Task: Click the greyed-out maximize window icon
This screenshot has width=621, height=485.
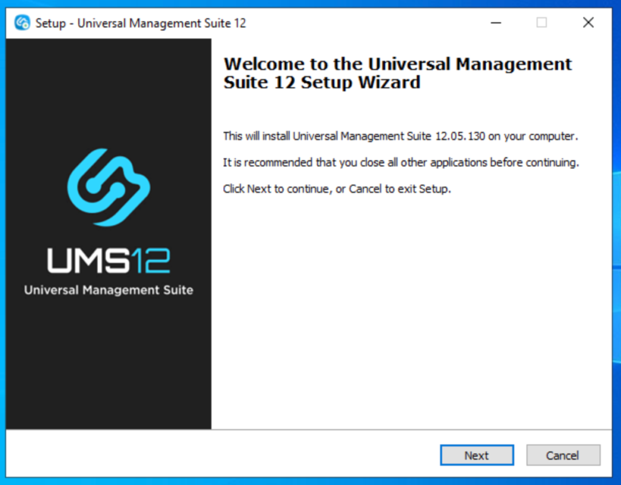Action: [542, 22]
